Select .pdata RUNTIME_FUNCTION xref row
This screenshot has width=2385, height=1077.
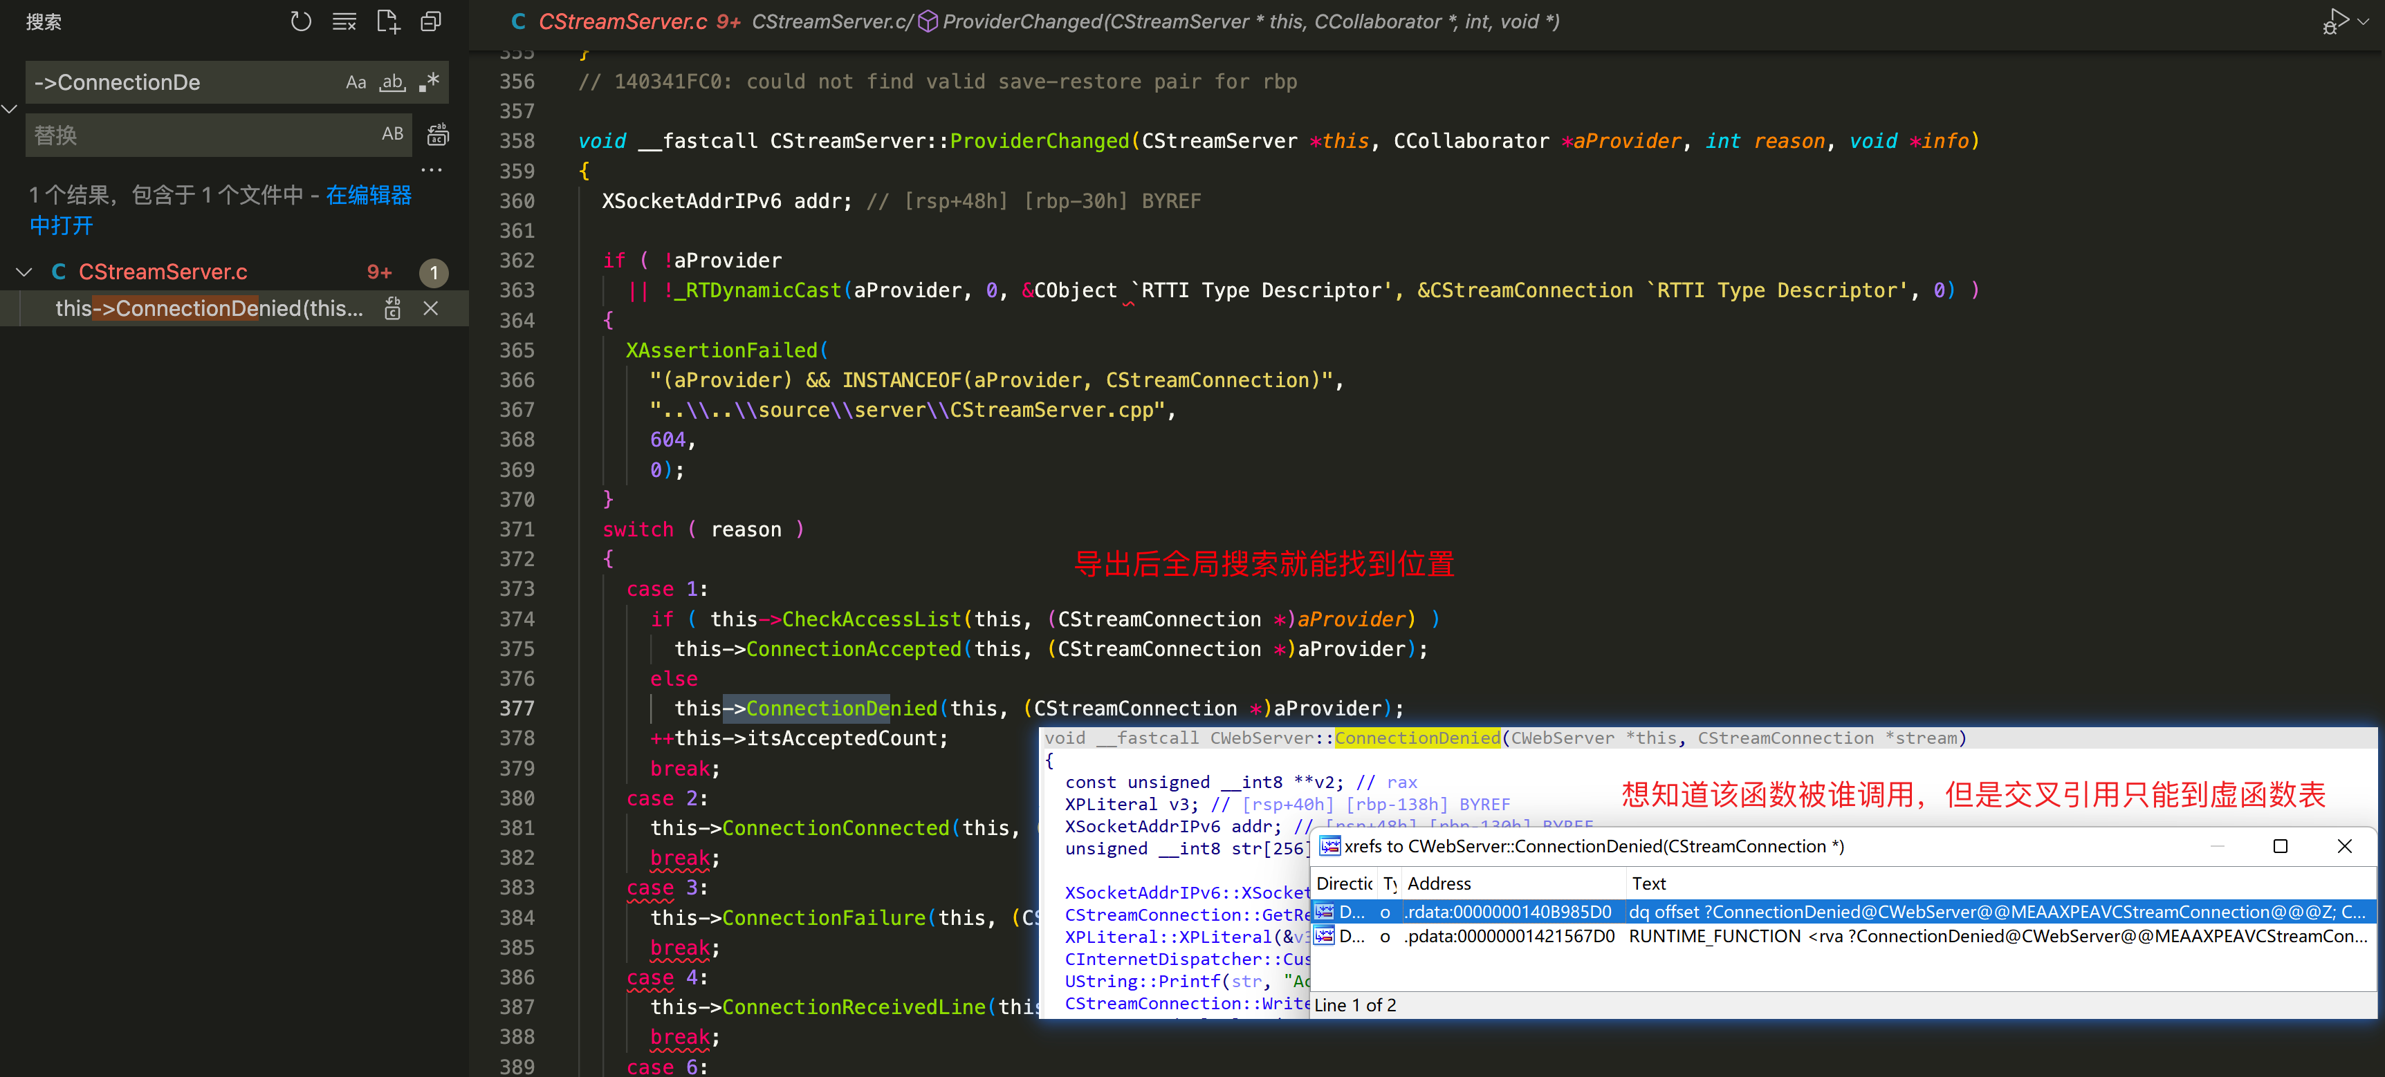pyautogui.click(x=1843, y=937)
